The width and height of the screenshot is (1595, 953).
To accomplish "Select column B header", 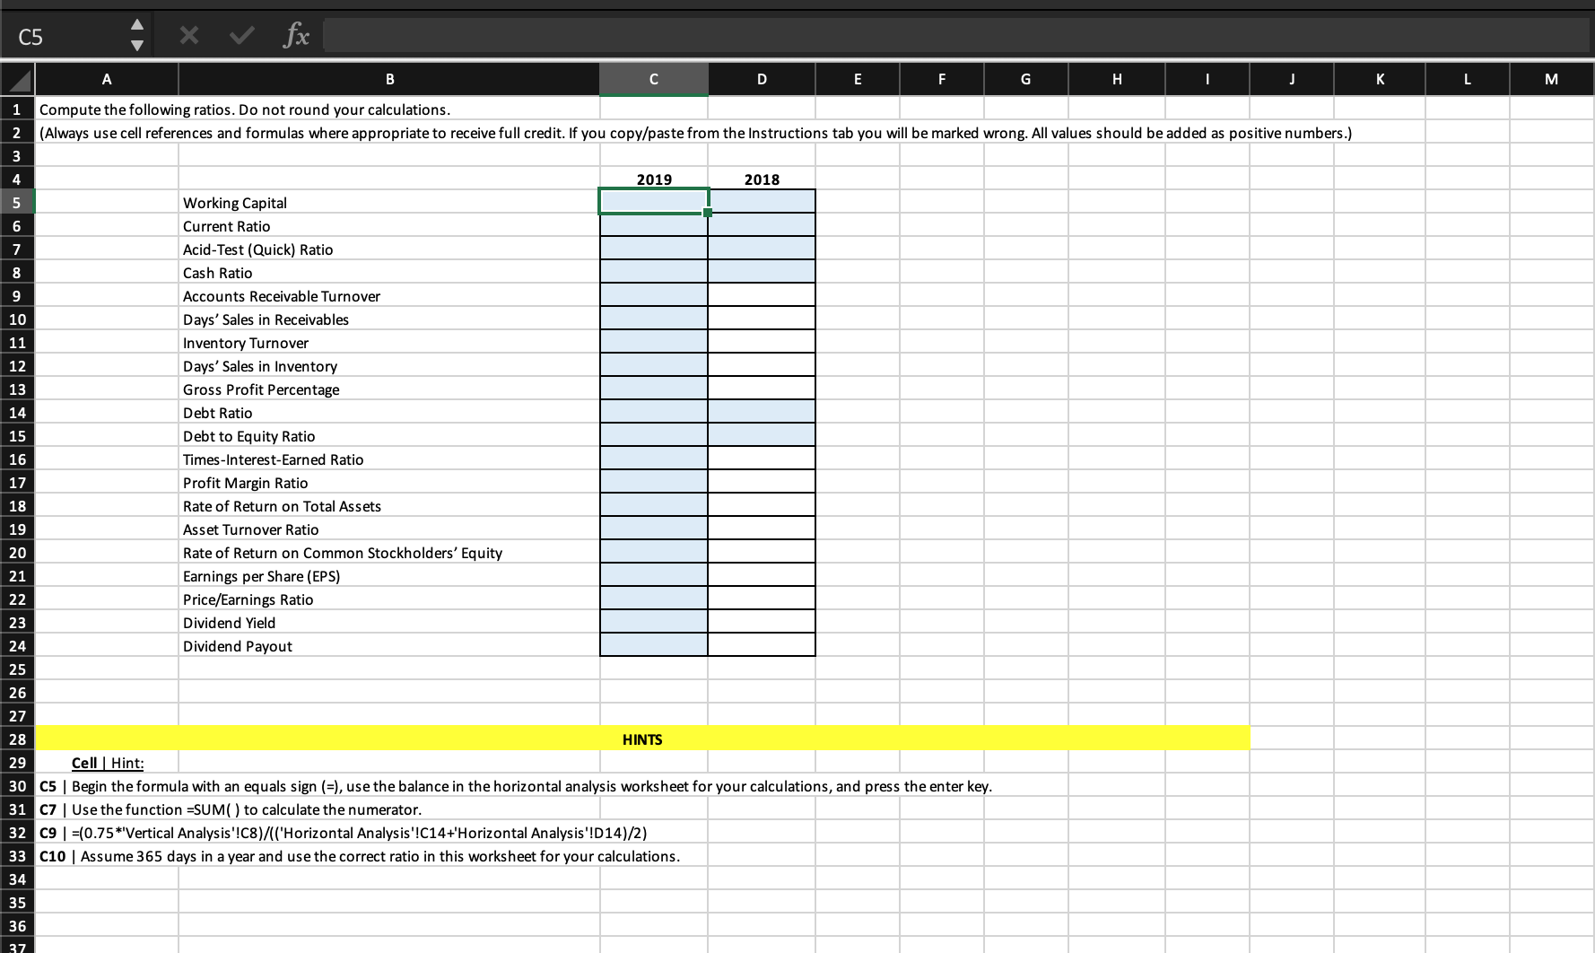I will (x=389, y=79).
